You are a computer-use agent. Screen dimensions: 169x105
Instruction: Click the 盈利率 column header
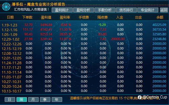coord(65,17)
